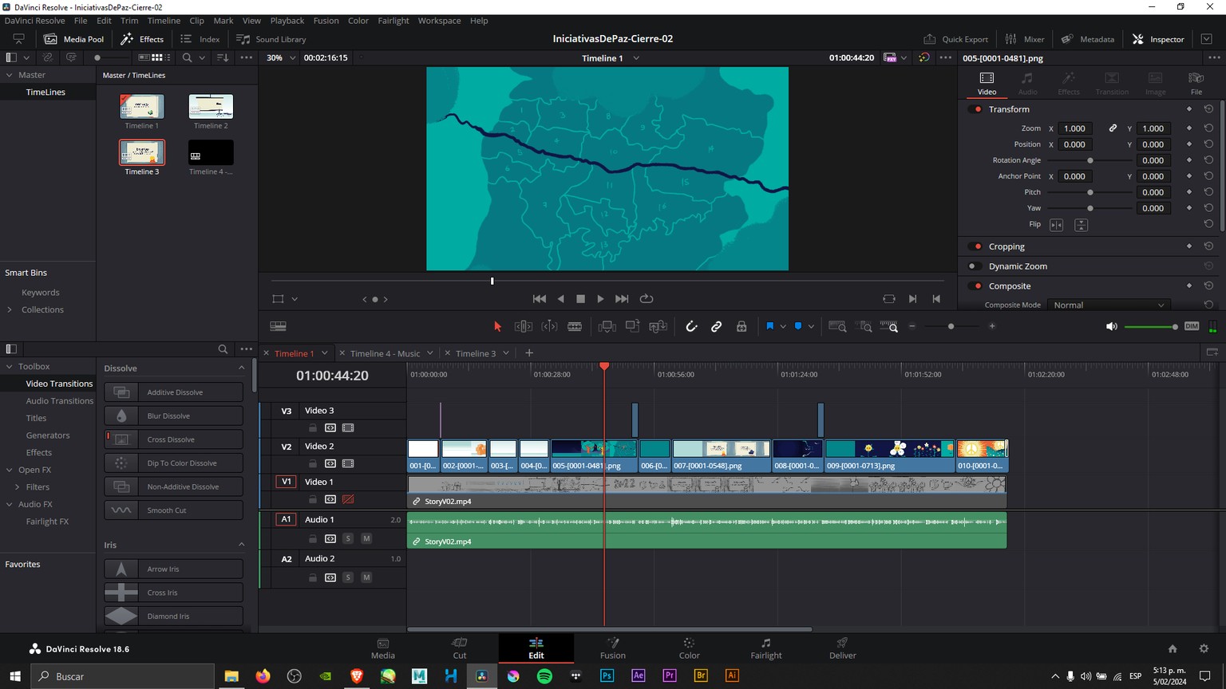Toggle the Composite enable switch
The image size is (1226, 689).
pyautogui.click(x=975, y=286)
